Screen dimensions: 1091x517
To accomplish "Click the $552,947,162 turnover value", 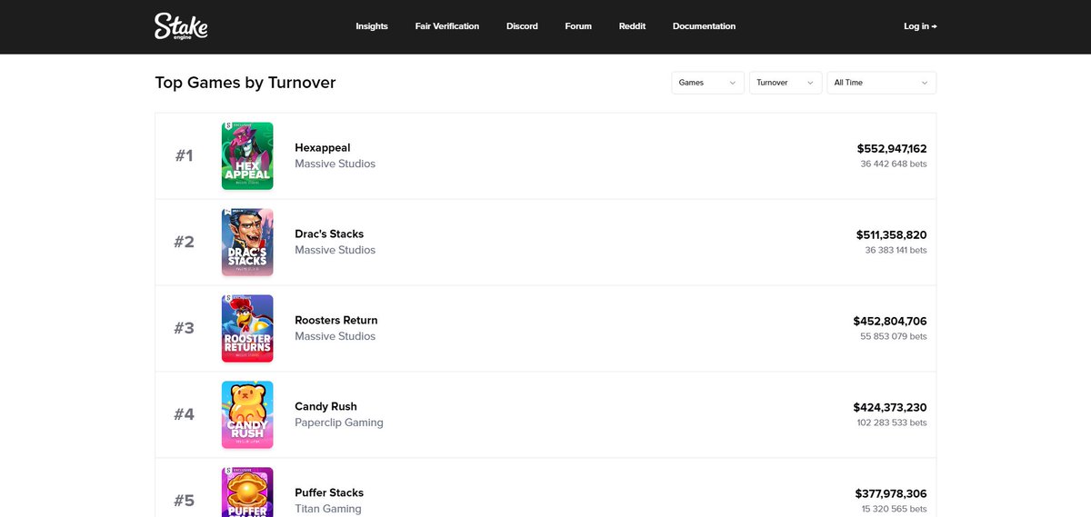I will pyautogui.click(x=892, y=149).
